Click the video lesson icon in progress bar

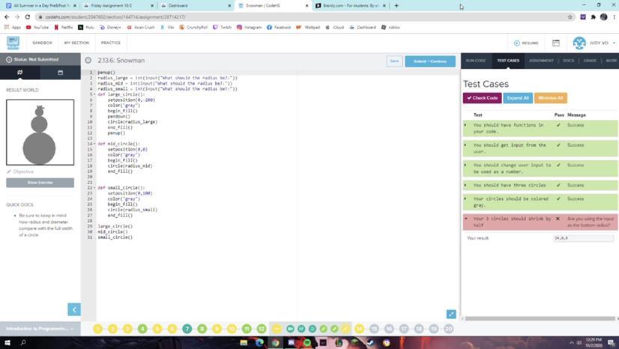point(290,329)
